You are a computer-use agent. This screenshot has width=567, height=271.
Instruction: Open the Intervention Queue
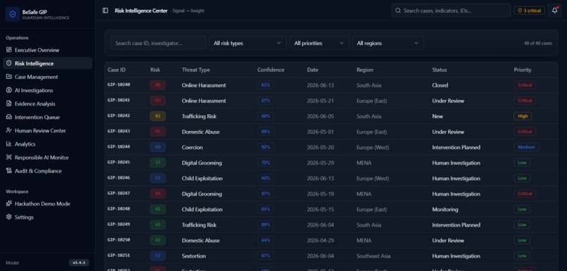pyautogui.click(x=47, y=117)
